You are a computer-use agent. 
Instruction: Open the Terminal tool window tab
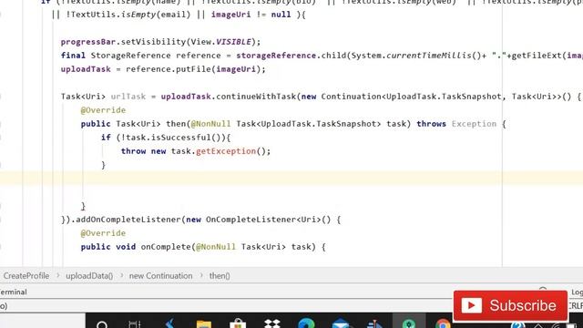coord(14,292)
